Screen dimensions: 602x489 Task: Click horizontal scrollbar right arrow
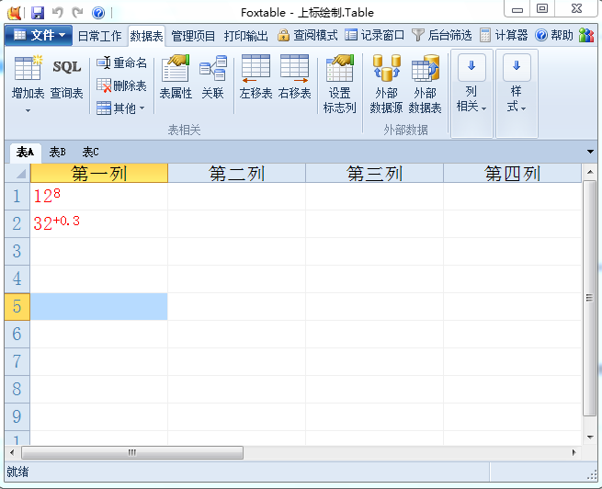click(x=574, y=452)
